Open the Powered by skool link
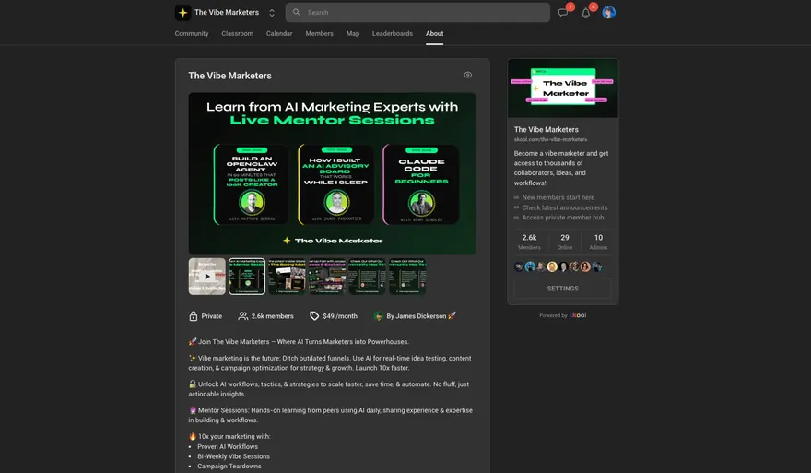This screenshot has width=811, height=473. click(563, 315)
